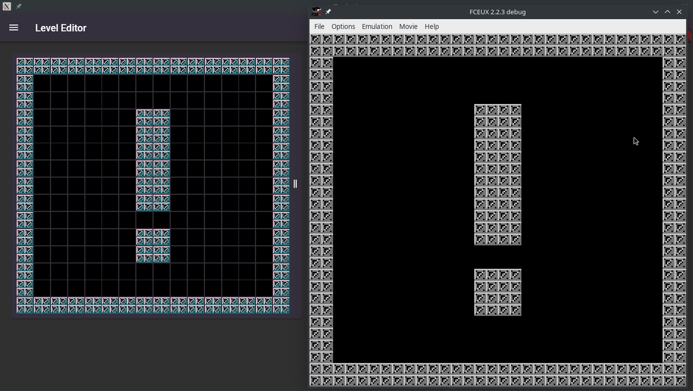Open the Movie menu in FCEUX
The height and width of the screenshot is (391, 693).
click(x=408, y=27)
